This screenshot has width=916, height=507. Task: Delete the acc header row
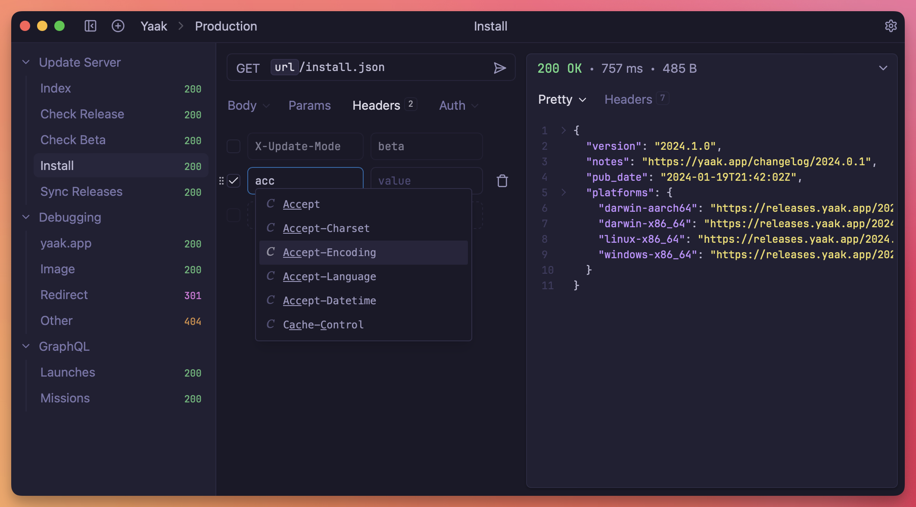502,181
